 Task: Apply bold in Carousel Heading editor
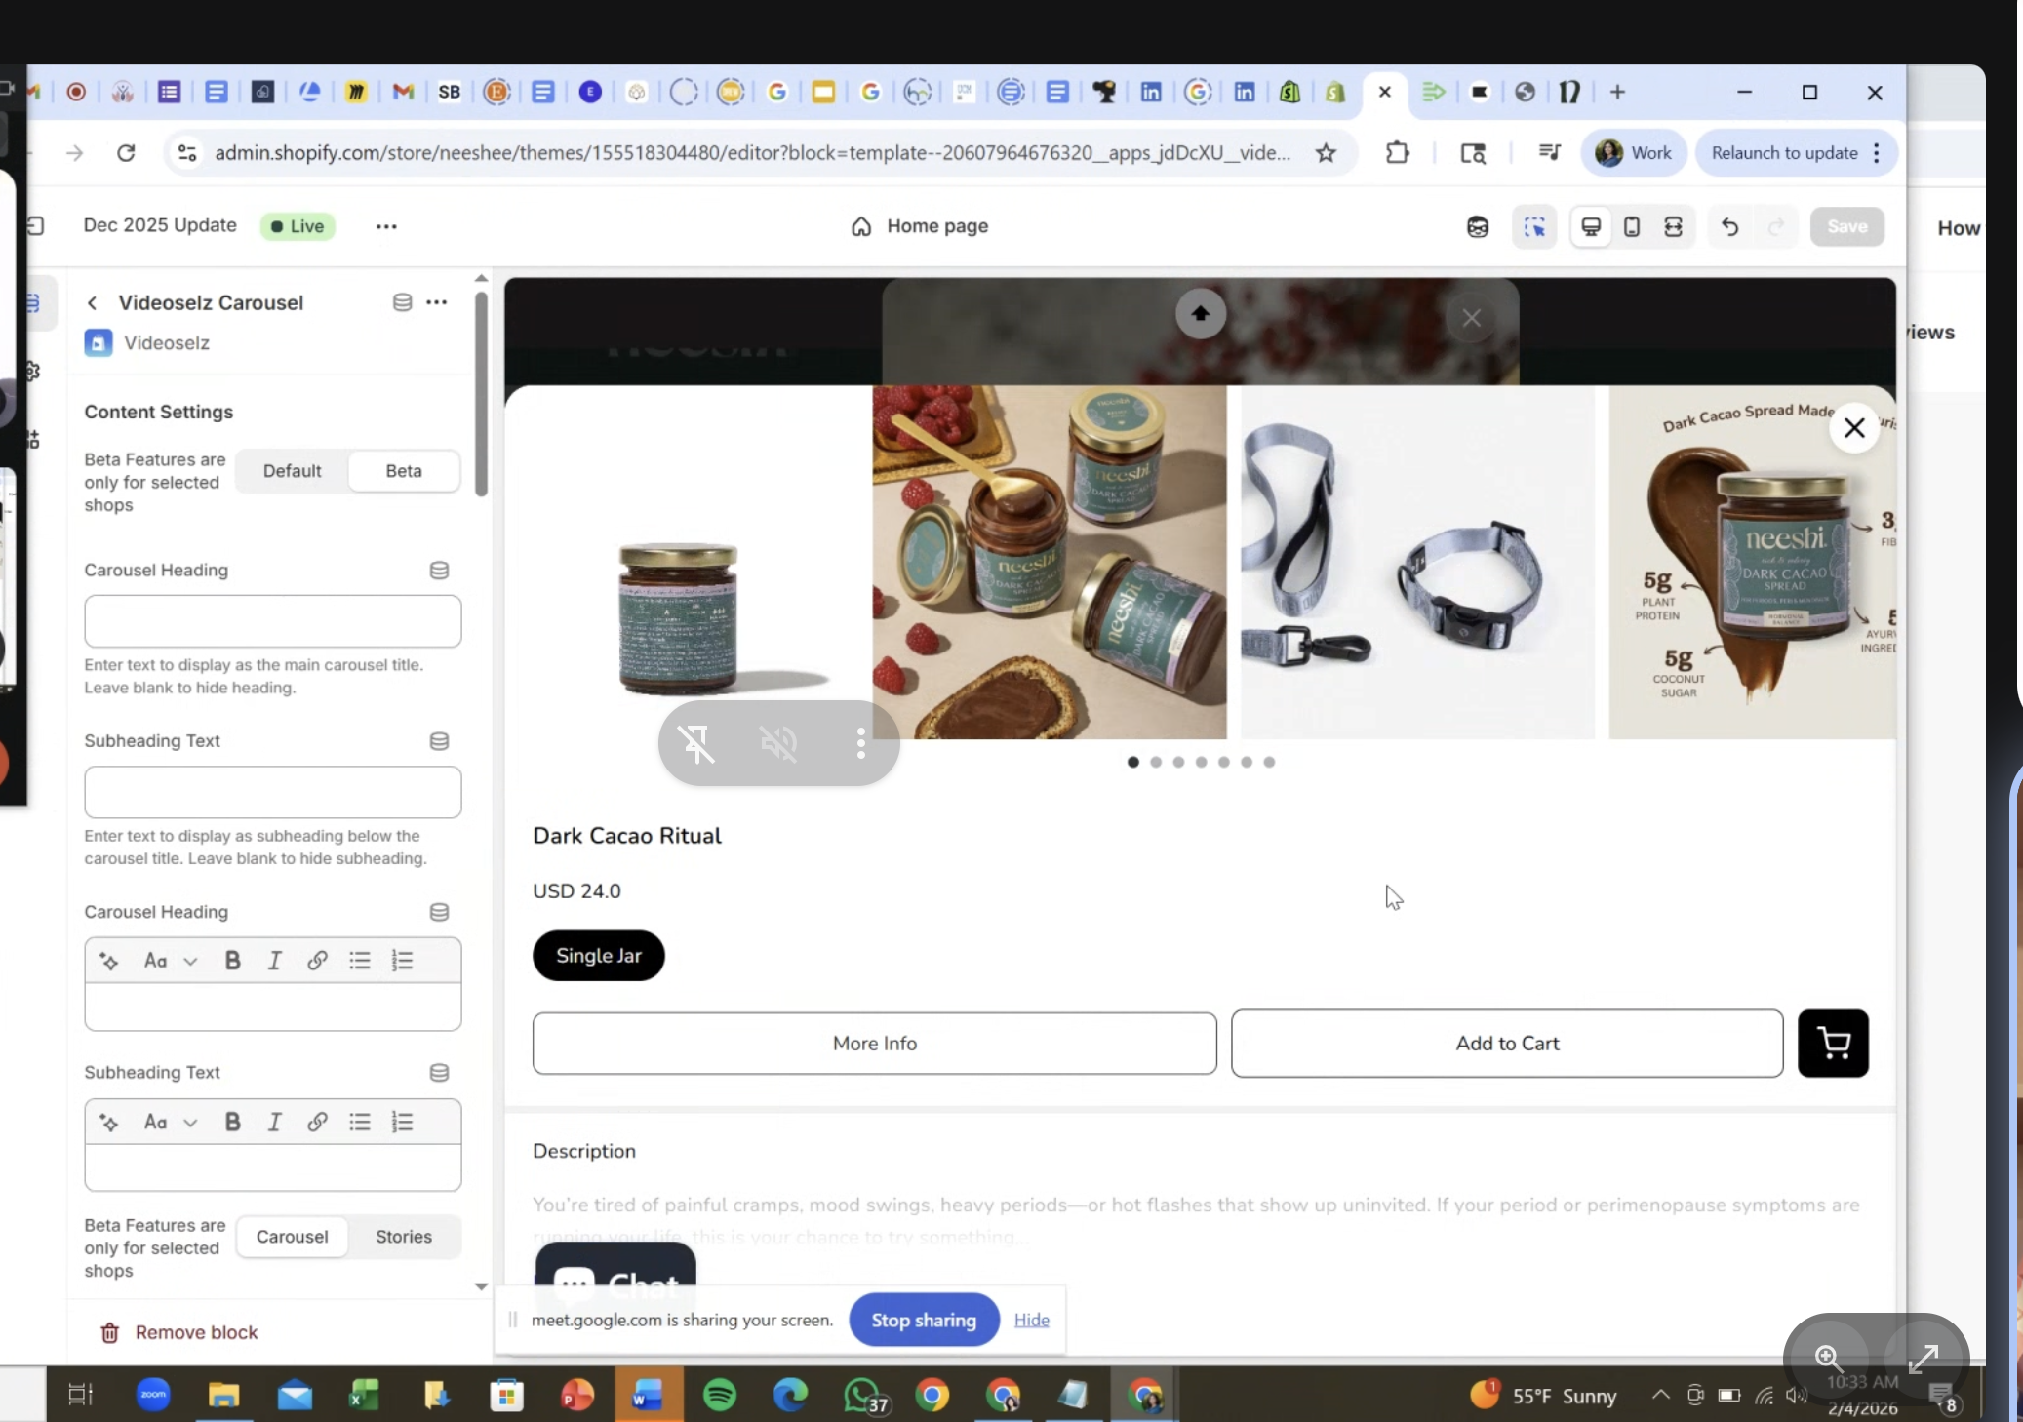tap(232, 961)
